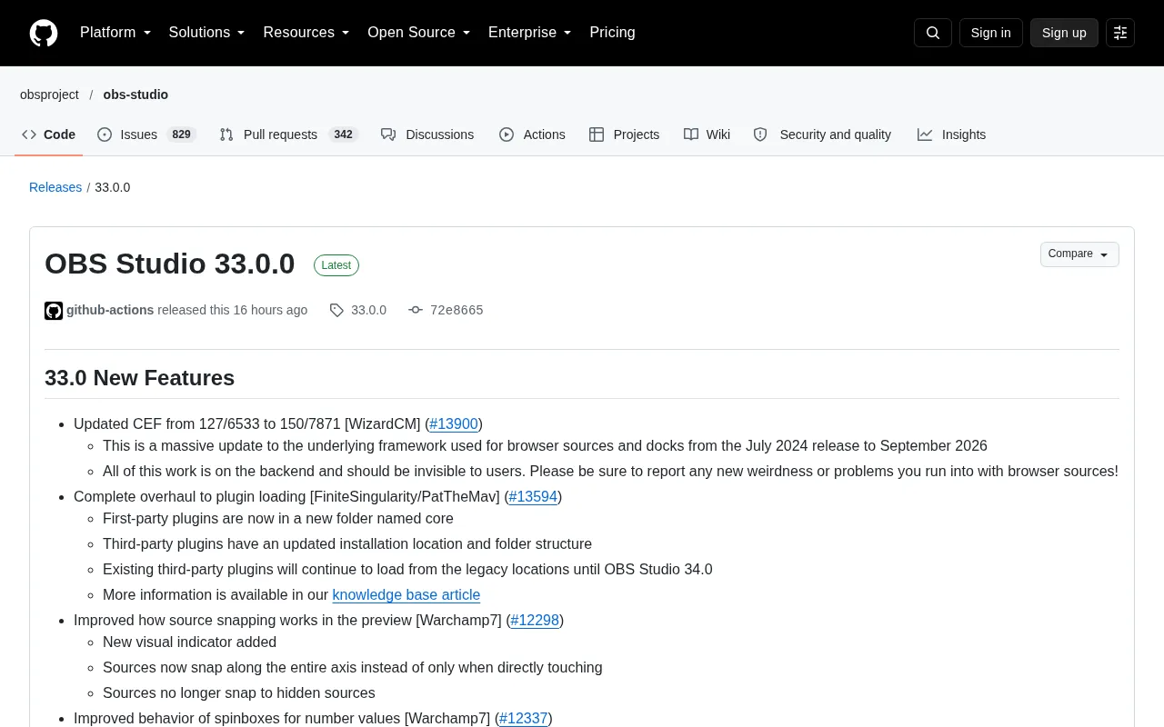The image size is (1164, 727).
Task: Click the 33.0 New Features heading
Action: coord(139,378)
